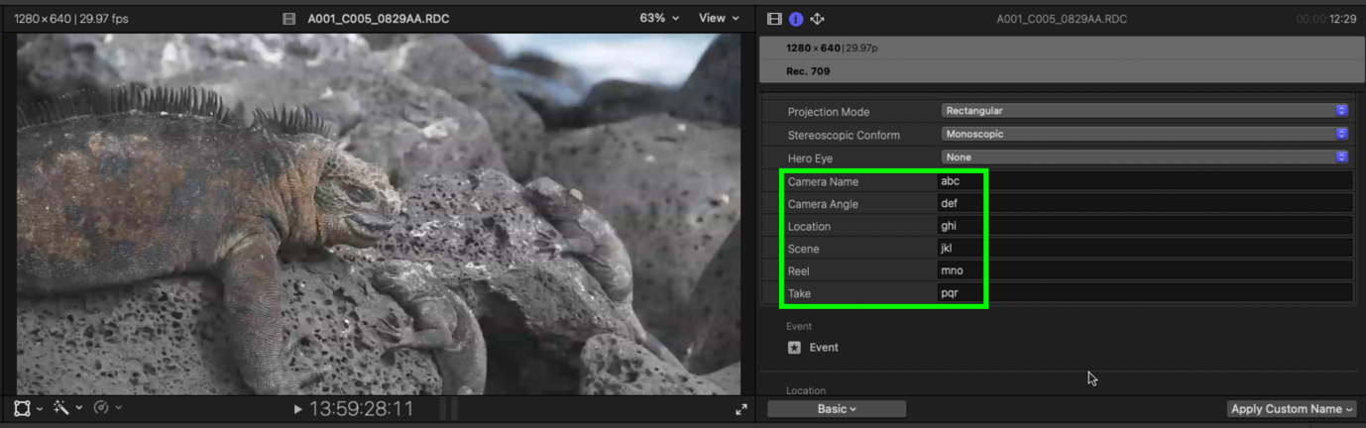Click the inspector duration 12:29 readout

1342,19
